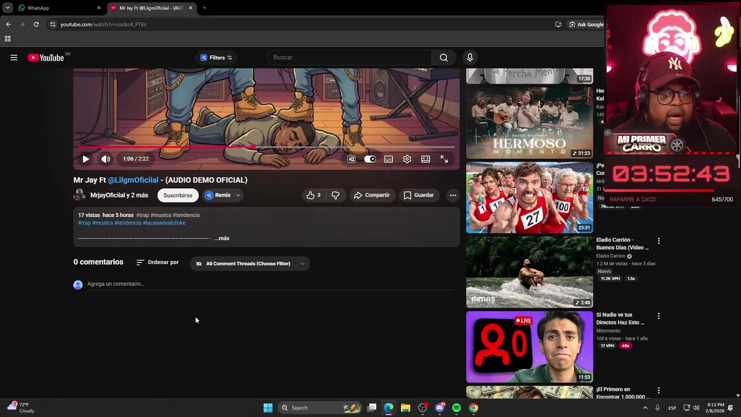Open options for El Primero en Encontrar video
Screen dimensions: 741x417
click(x=658, y=390)
